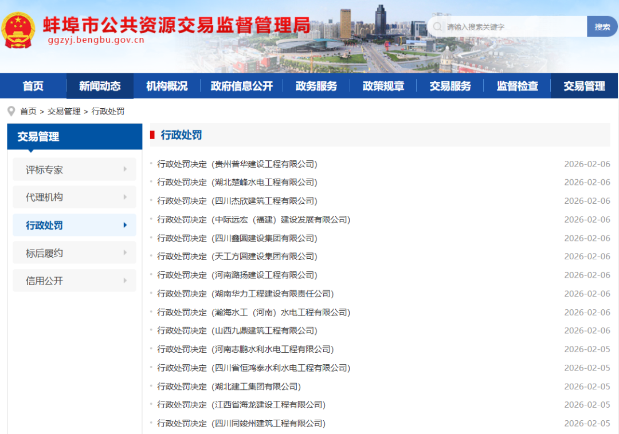The image size is (619, 434).
Task: Select 行政处罚 in the left sidebar
Action: [45, 225]
